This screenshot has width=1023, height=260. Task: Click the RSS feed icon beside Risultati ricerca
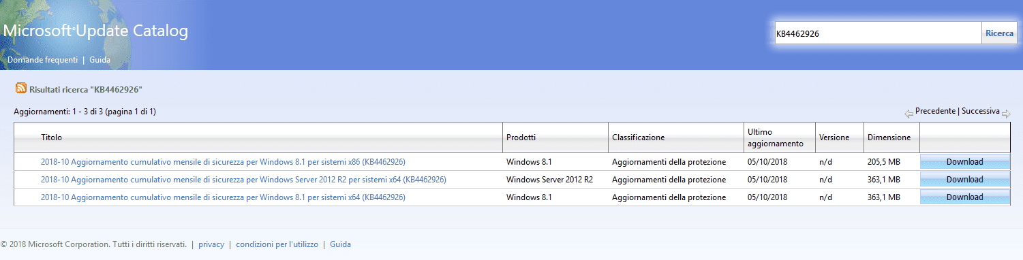coord(21,88)
